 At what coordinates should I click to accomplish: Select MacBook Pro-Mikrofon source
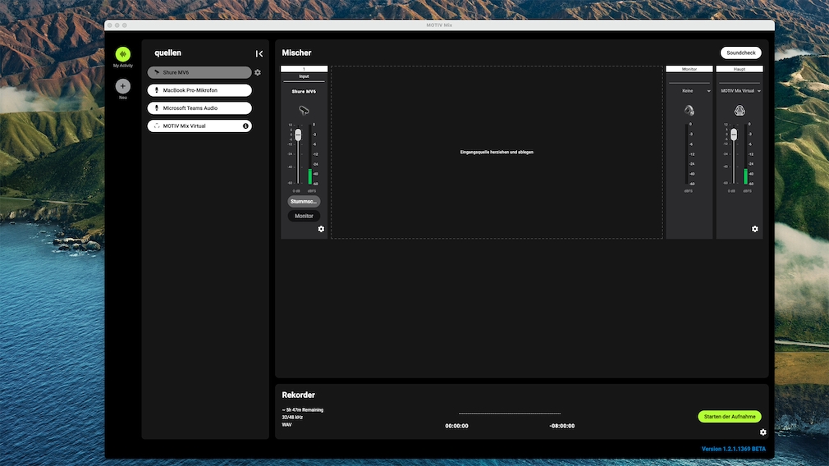pyautogui.click(x=199, y=90)
